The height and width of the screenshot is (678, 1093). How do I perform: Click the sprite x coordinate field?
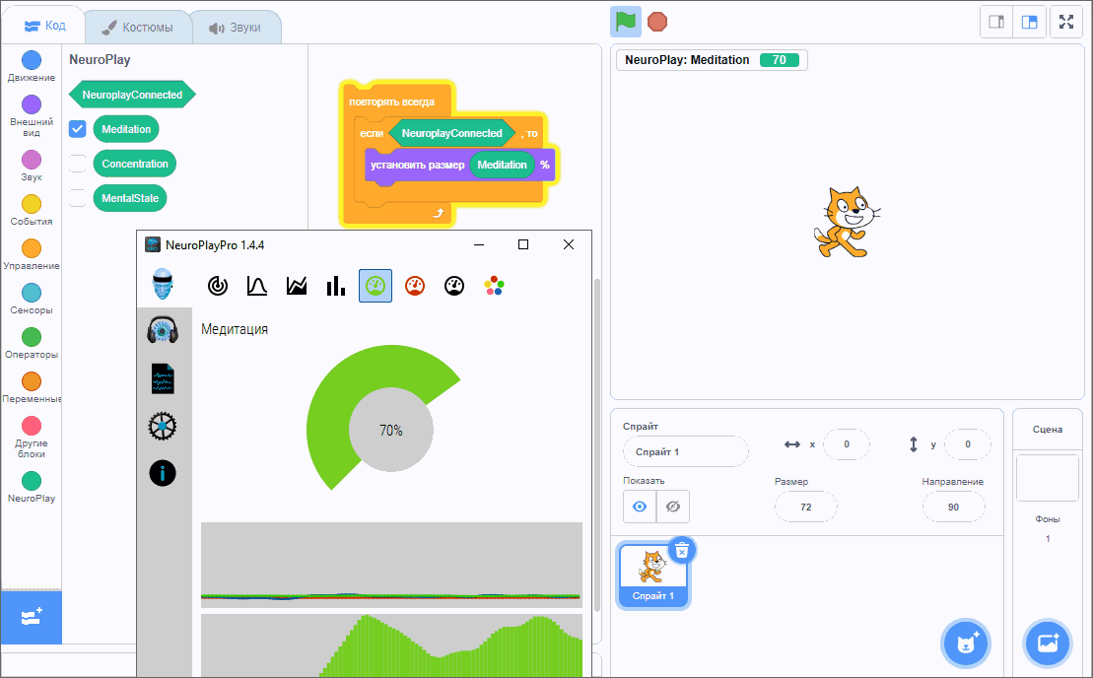tap(847, 444)
